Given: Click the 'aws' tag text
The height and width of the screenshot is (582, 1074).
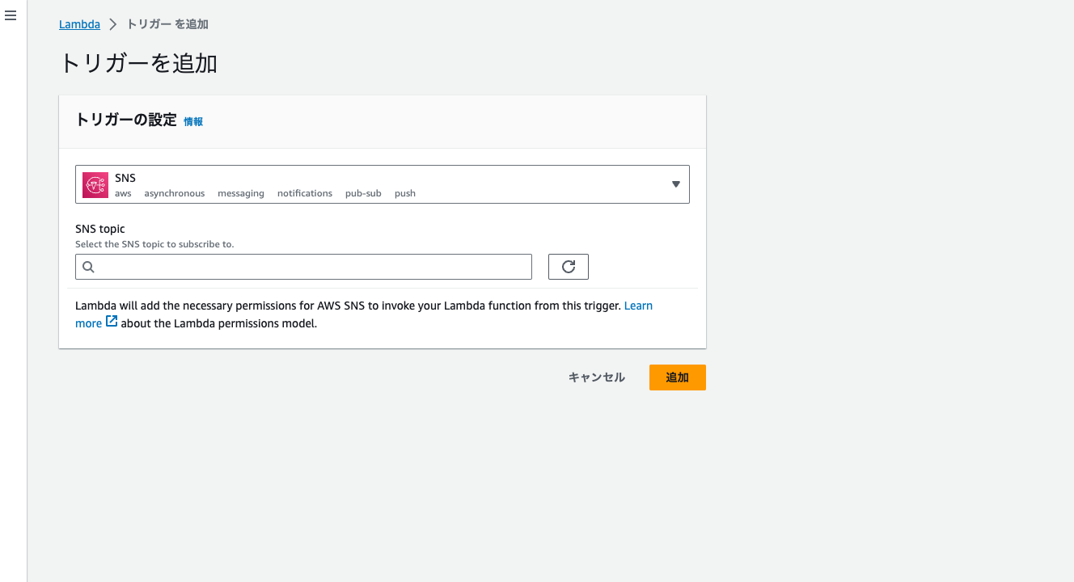Looking at the screenshot, I should [123, 193].
